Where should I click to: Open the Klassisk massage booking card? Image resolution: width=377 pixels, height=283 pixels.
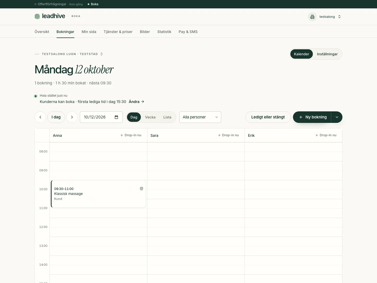tap(98, 194)
